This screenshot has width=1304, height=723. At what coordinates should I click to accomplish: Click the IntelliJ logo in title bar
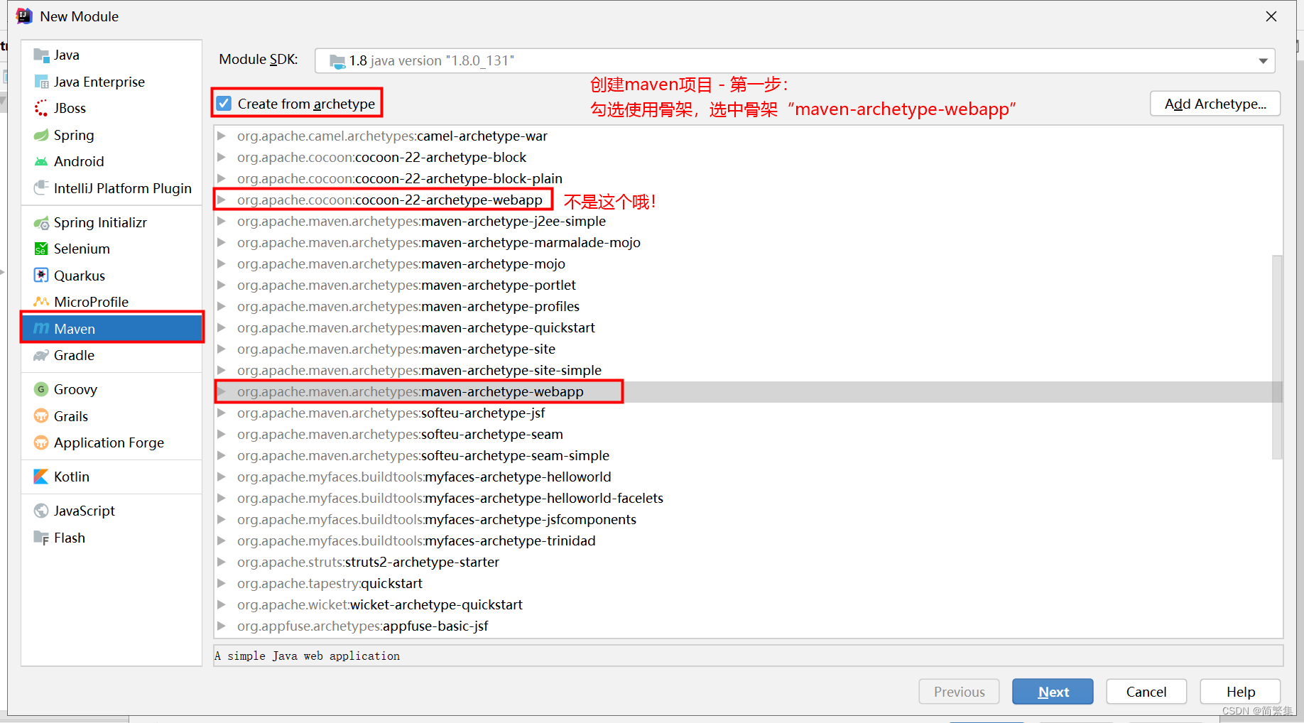tap(24, 16)
